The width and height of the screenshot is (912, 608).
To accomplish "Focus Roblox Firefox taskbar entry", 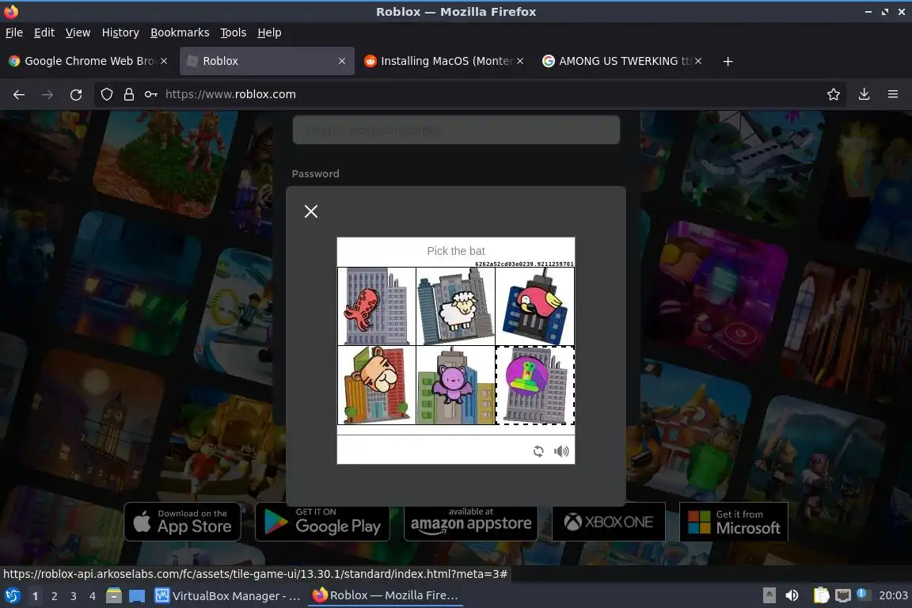I will [x=385, y=596].
